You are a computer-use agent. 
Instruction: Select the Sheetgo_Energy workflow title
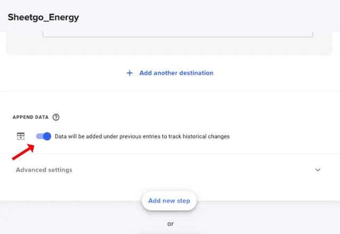pyautogui.click(x=44, y=18)
